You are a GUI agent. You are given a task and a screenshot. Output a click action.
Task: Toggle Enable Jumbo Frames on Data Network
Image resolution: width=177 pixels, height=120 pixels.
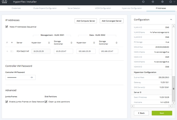pyautogui.click(x=7, y=102)
